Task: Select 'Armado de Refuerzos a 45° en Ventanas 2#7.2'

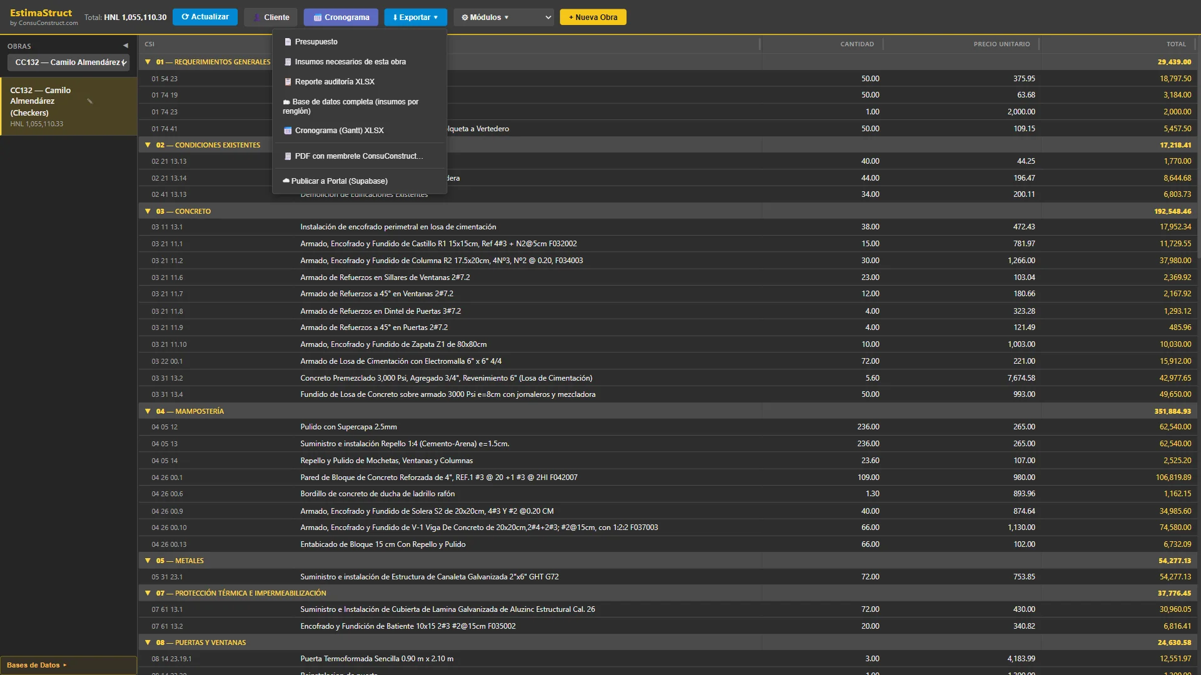Action: click(667, 294)
